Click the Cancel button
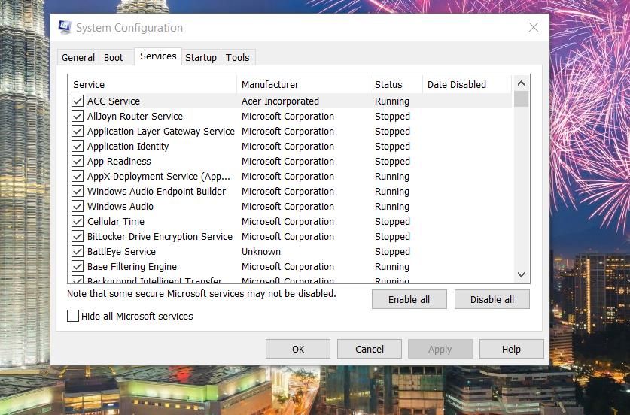Screen dimensions: 630x415 370,349
